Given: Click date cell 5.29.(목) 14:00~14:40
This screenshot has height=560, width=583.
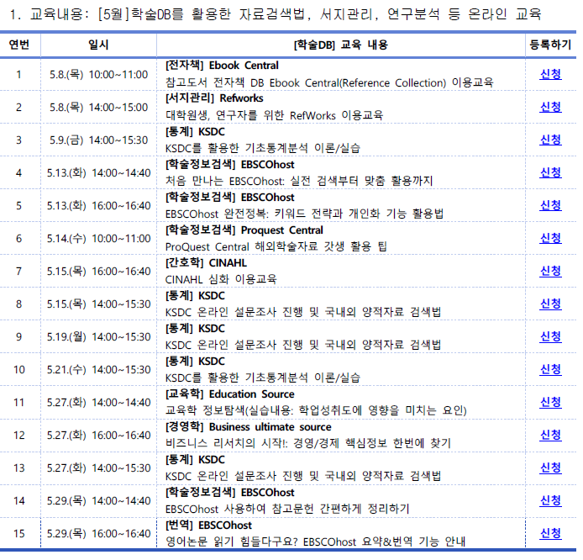Looking at the screenshot, I should 98,501.
